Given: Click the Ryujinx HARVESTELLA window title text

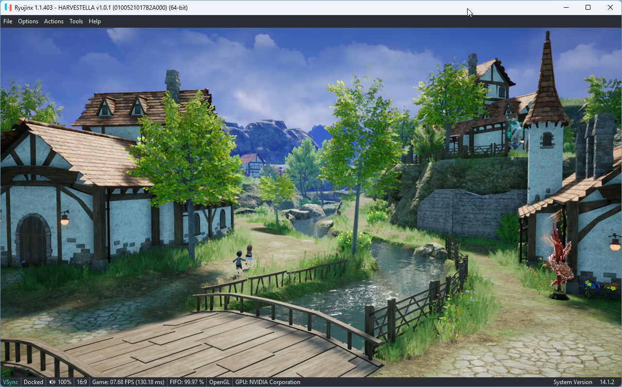Looking at the screenshot, I should pyautogui.click(x=101, y=8).
